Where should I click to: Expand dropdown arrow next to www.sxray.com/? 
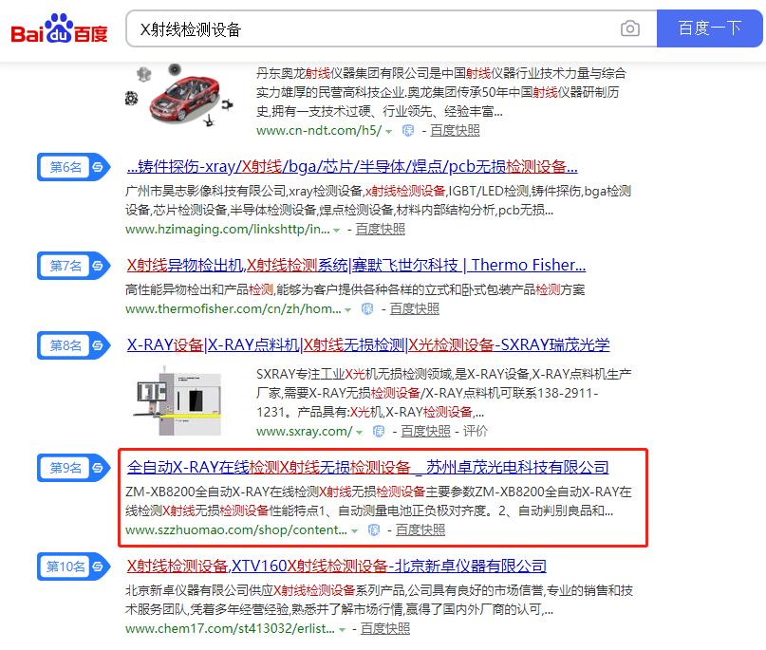click(359, 432)
